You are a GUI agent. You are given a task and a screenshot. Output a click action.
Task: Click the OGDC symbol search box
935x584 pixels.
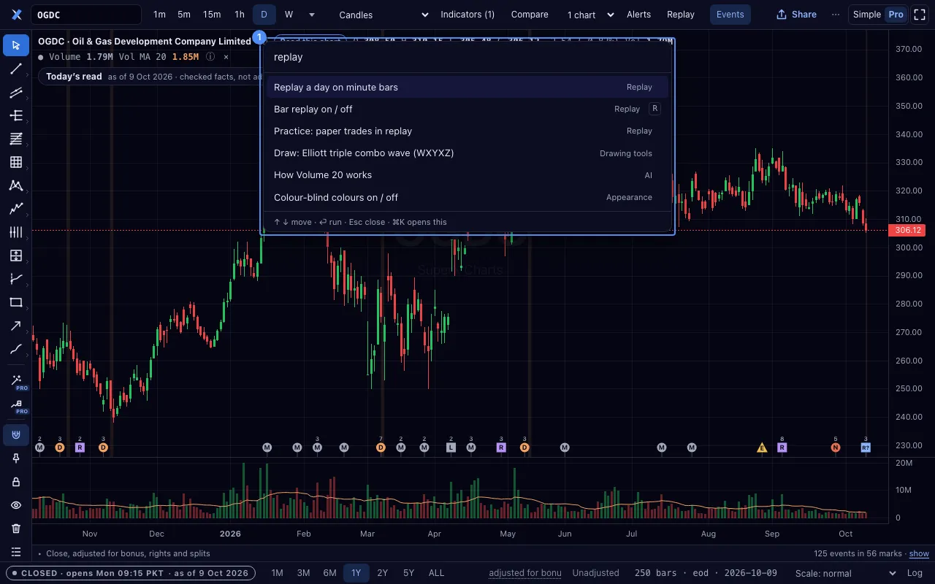tap(86, 15)
